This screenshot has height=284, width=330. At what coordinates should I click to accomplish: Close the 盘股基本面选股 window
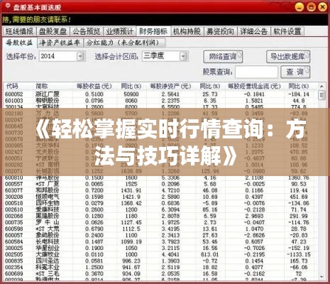tap(322, 7)
